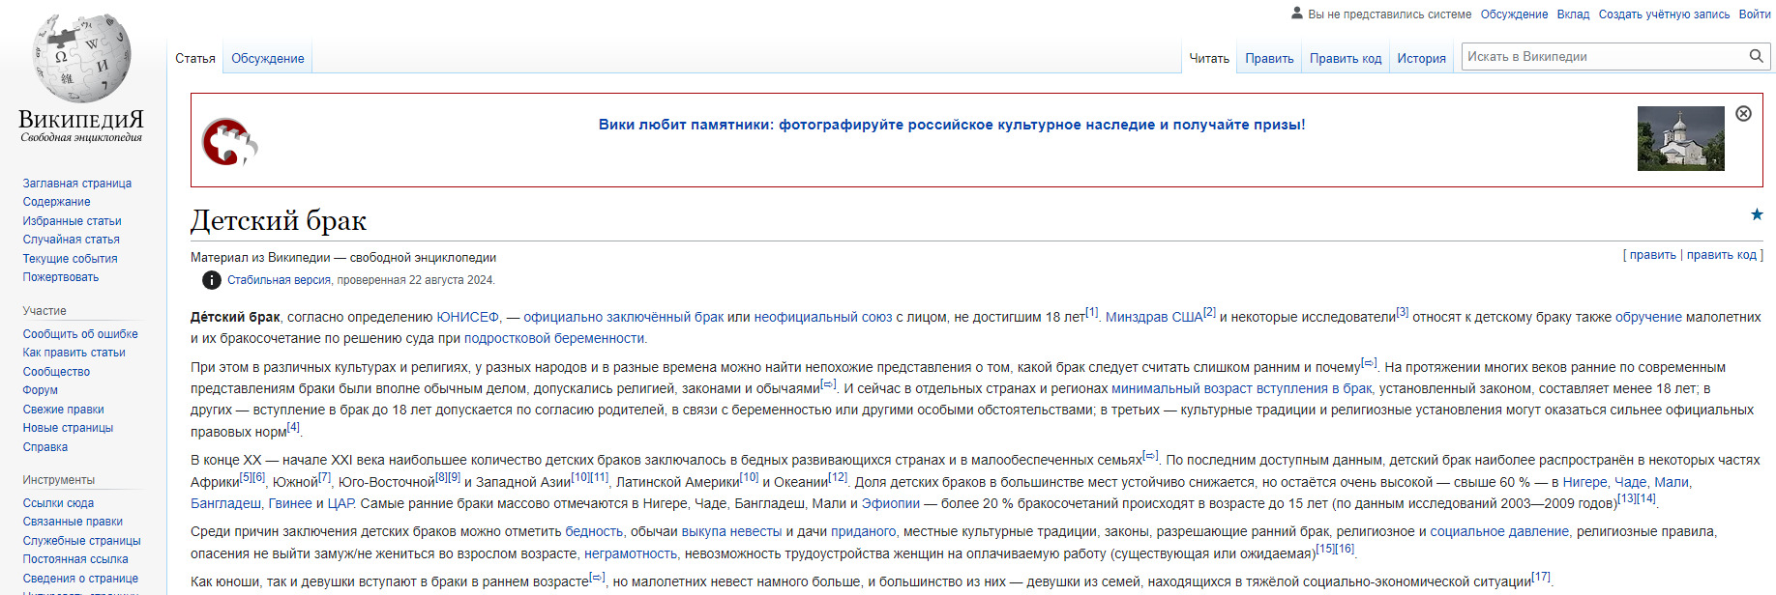Click the 'Войти' login link
Screen dimensions: 1776x595
point(1754,14)
